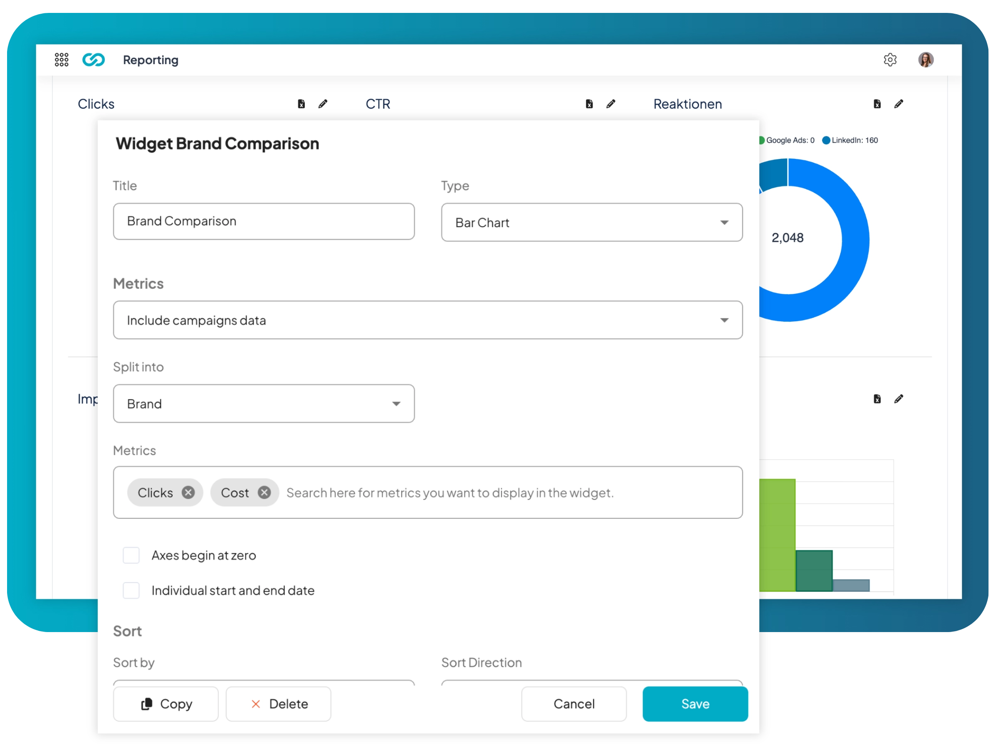Screen dimensions: 998x749
Task: Open the Split into Brand dropdown
Action: pyautogui.click(x=264, y=404)
